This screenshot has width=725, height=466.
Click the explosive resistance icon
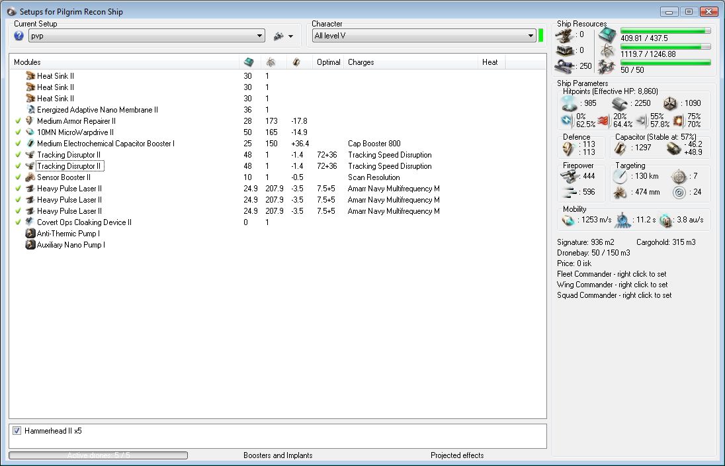click(x=678, y=120)
